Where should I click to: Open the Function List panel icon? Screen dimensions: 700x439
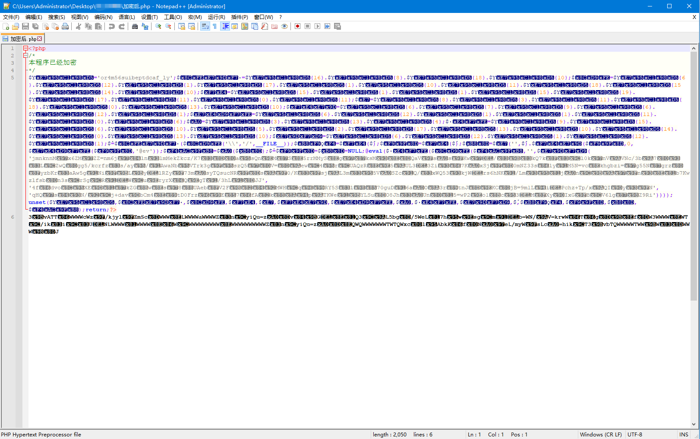point(265,26)
